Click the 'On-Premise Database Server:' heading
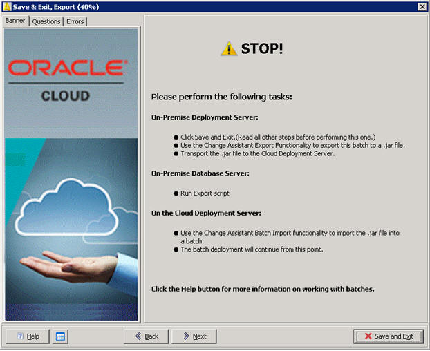430x351 pixels. (x=200, y=173)
